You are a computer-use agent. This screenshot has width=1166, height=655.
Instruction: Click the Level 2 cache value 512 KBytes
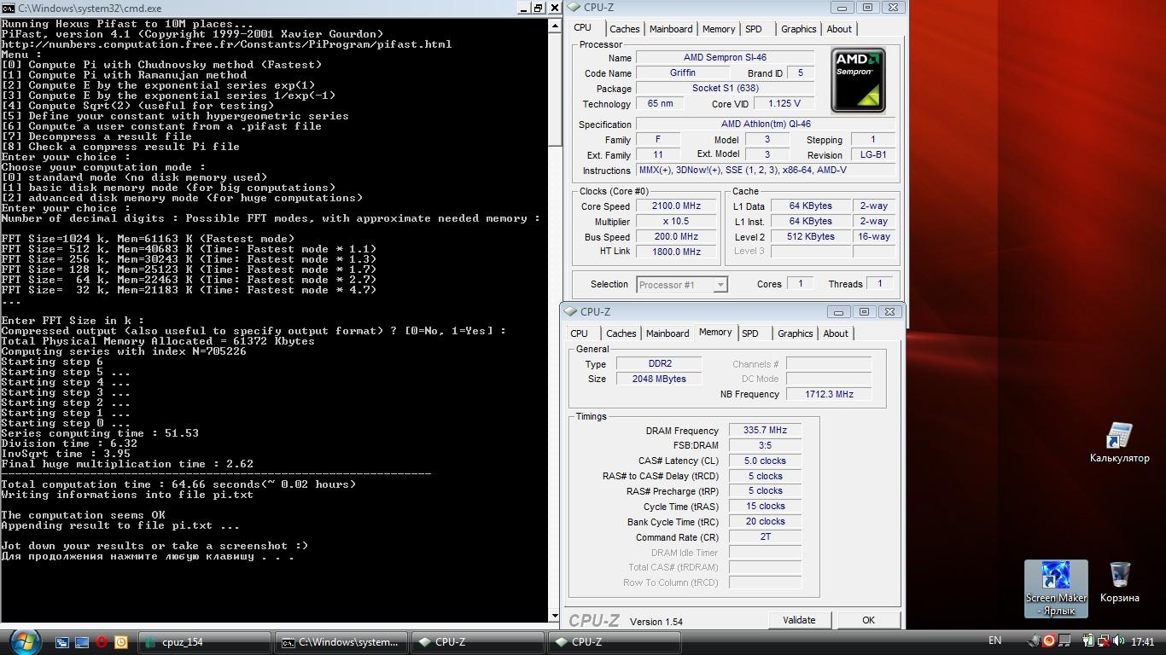811,236
